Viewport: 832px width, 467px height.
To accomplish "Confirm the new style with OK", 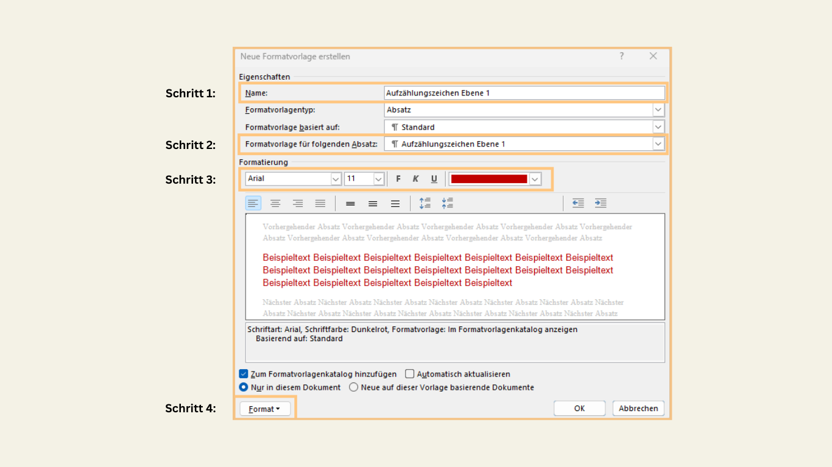I will tap(579, 408).
